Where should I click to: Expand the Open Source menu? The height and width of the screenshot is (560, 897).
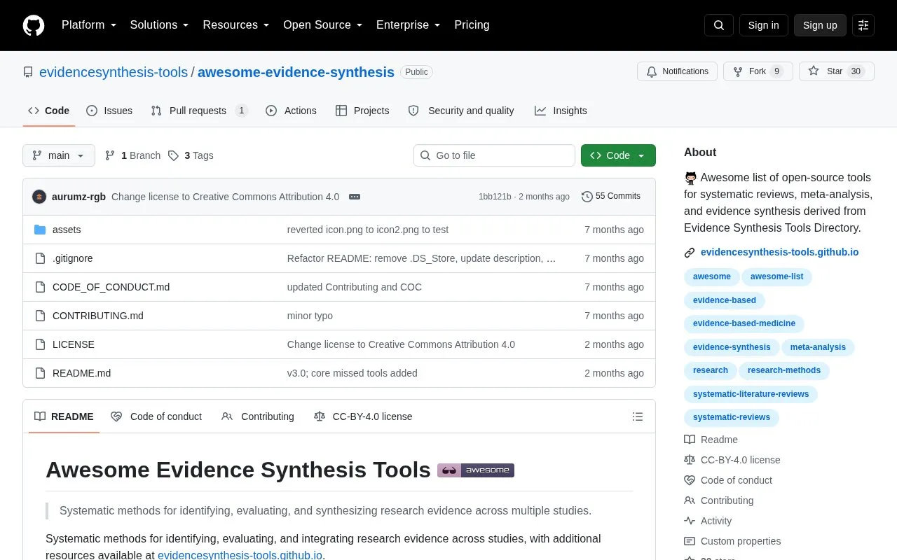pyautogui.click(x=323, y=25)
